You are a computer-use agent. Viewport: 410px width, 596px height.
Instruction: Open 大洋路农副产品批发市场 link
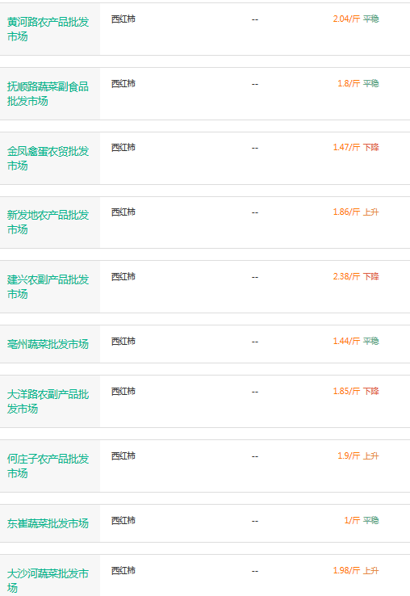[48, 401]
